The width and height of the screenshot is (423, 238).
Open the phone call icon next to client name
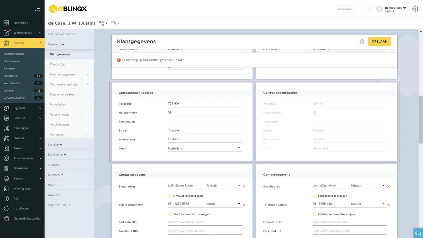[102, 23]
